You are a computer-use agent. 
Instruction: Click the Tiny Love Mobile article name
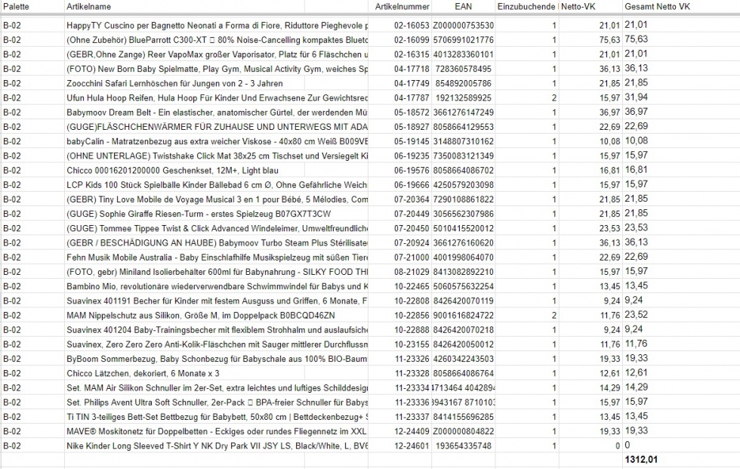(x=217, y=199)
